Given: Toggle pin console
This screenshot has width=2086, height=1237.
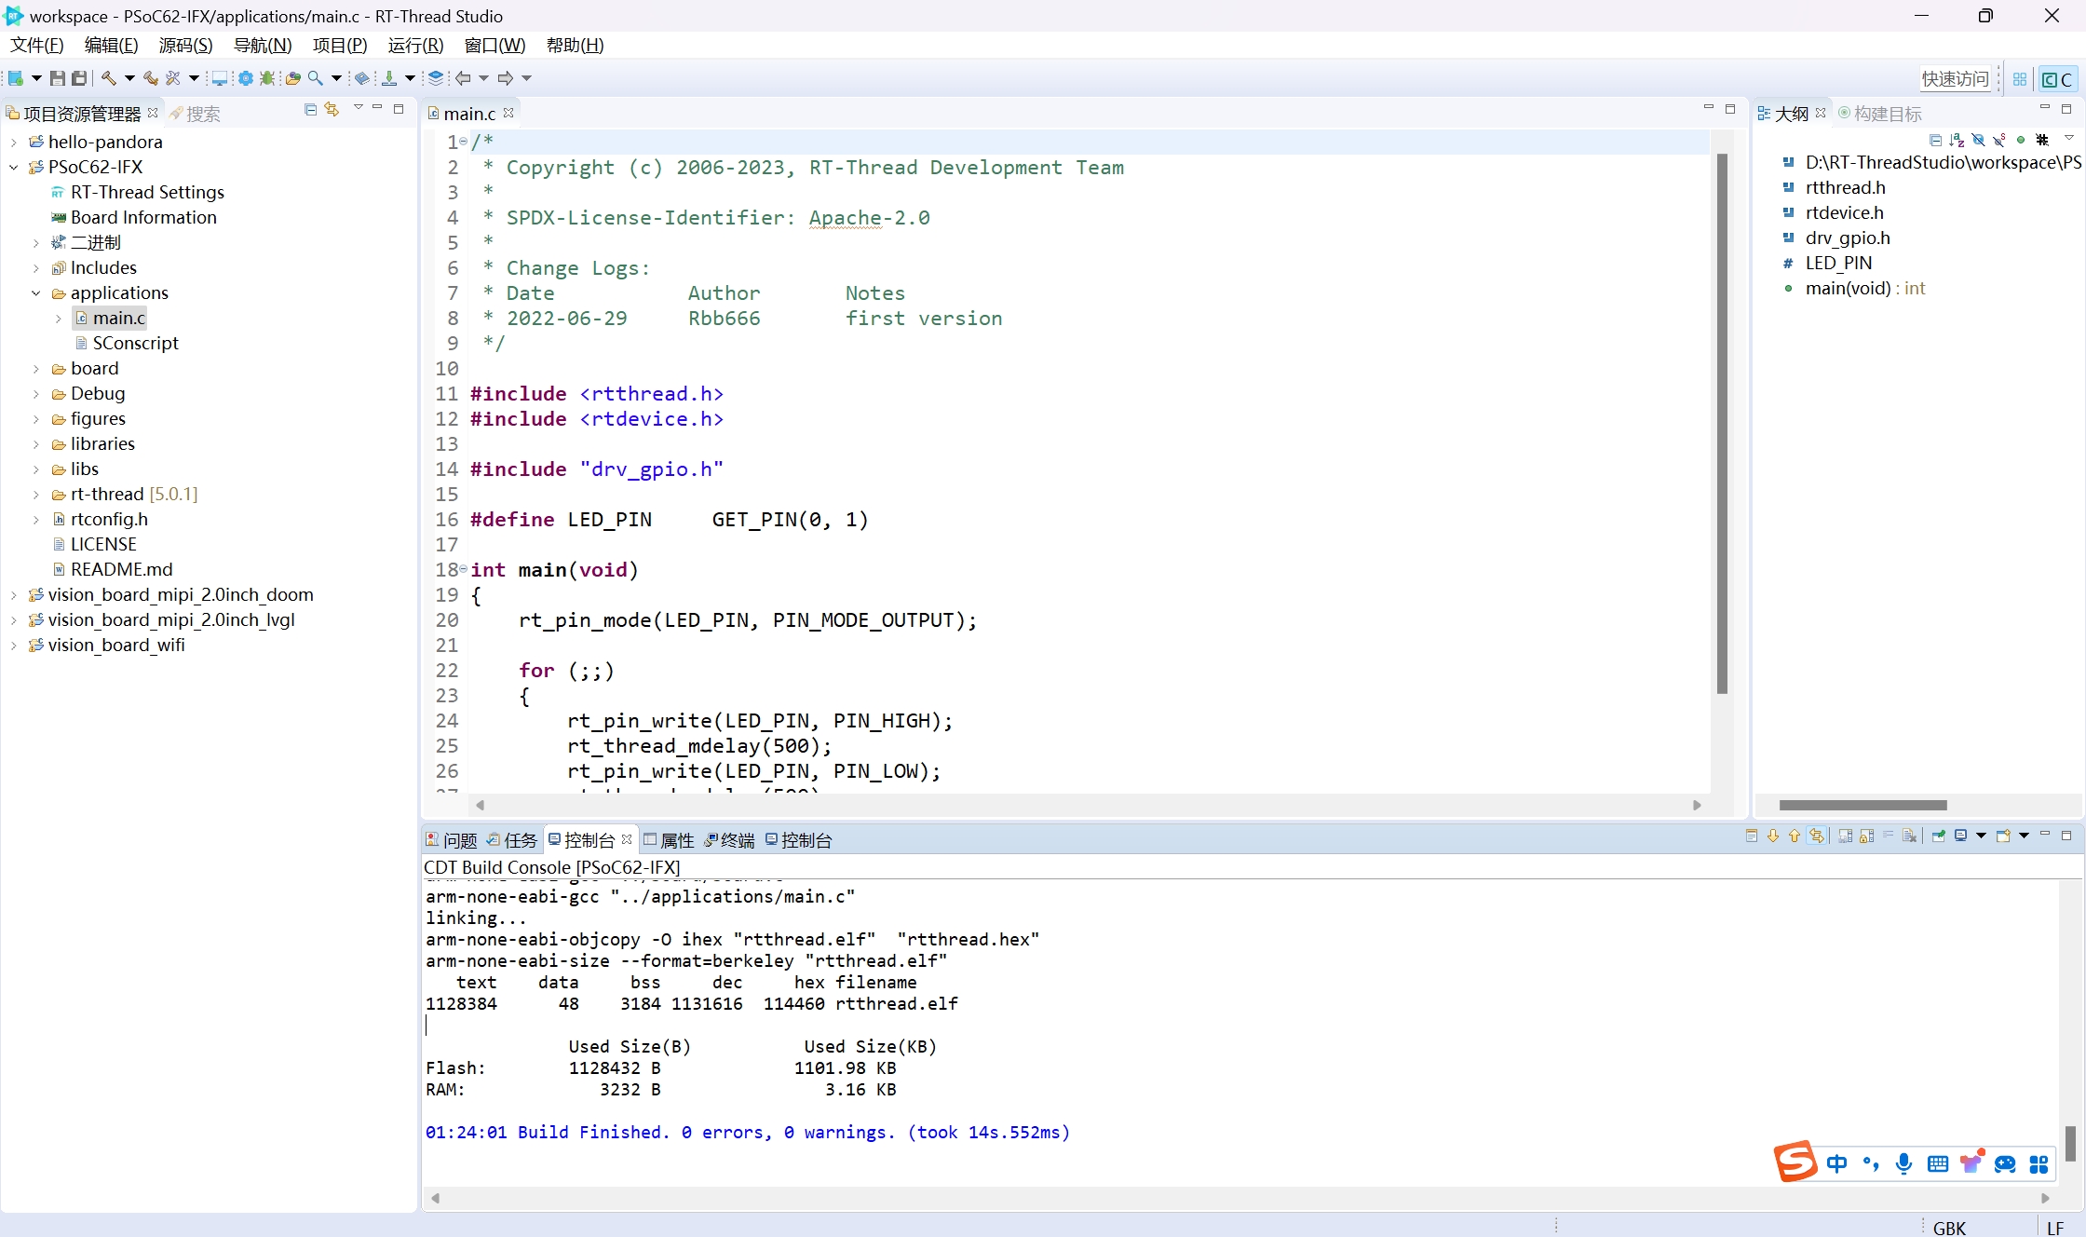Looking at the screenshot, I should click(x=1938, y=836).
